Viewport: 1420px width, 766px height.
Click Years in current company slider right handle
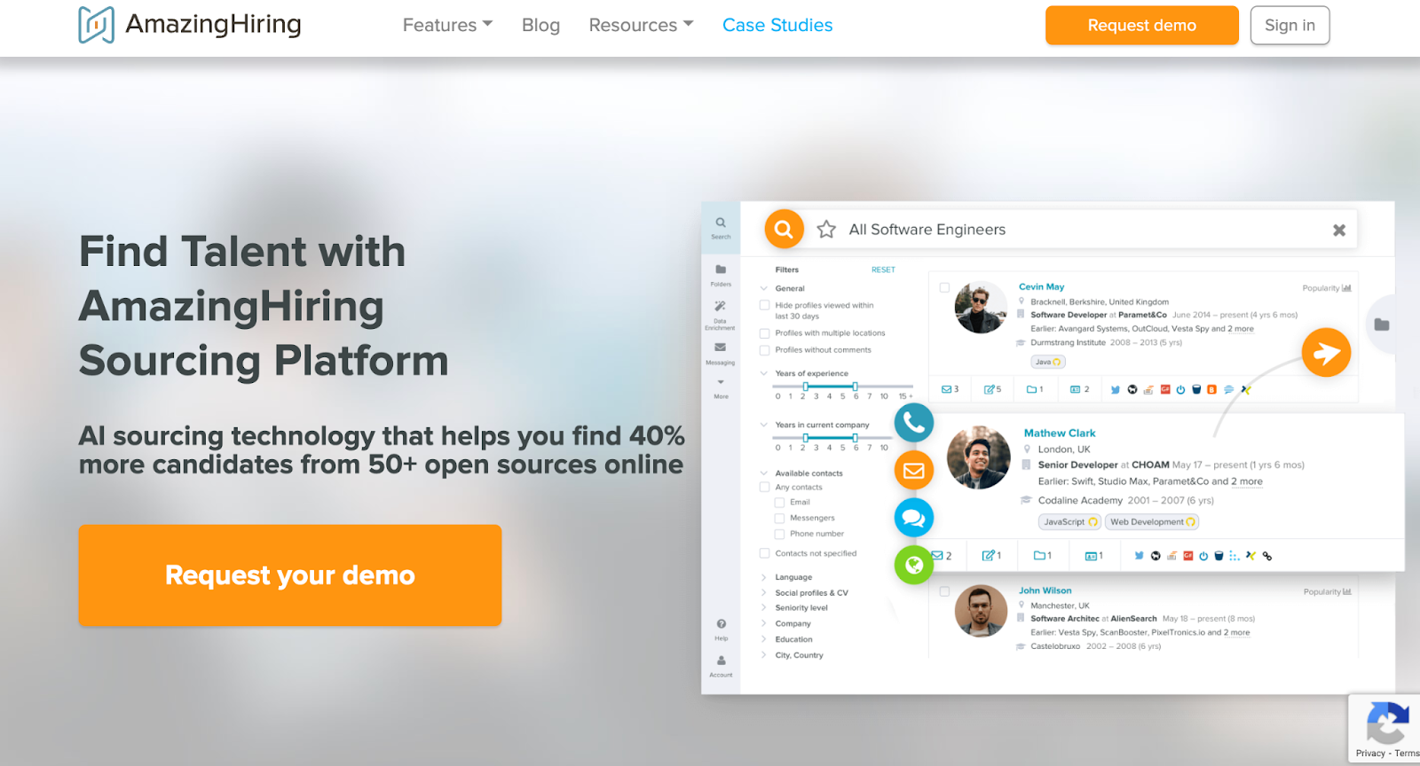pyautogui.click(x=855, y=438)
